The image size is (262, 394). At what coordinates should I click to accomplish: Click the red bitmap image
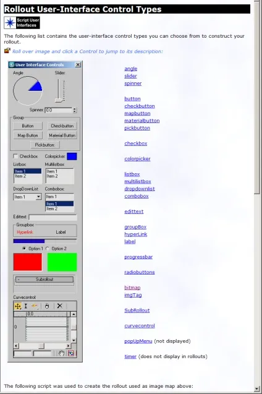[28, 262]
